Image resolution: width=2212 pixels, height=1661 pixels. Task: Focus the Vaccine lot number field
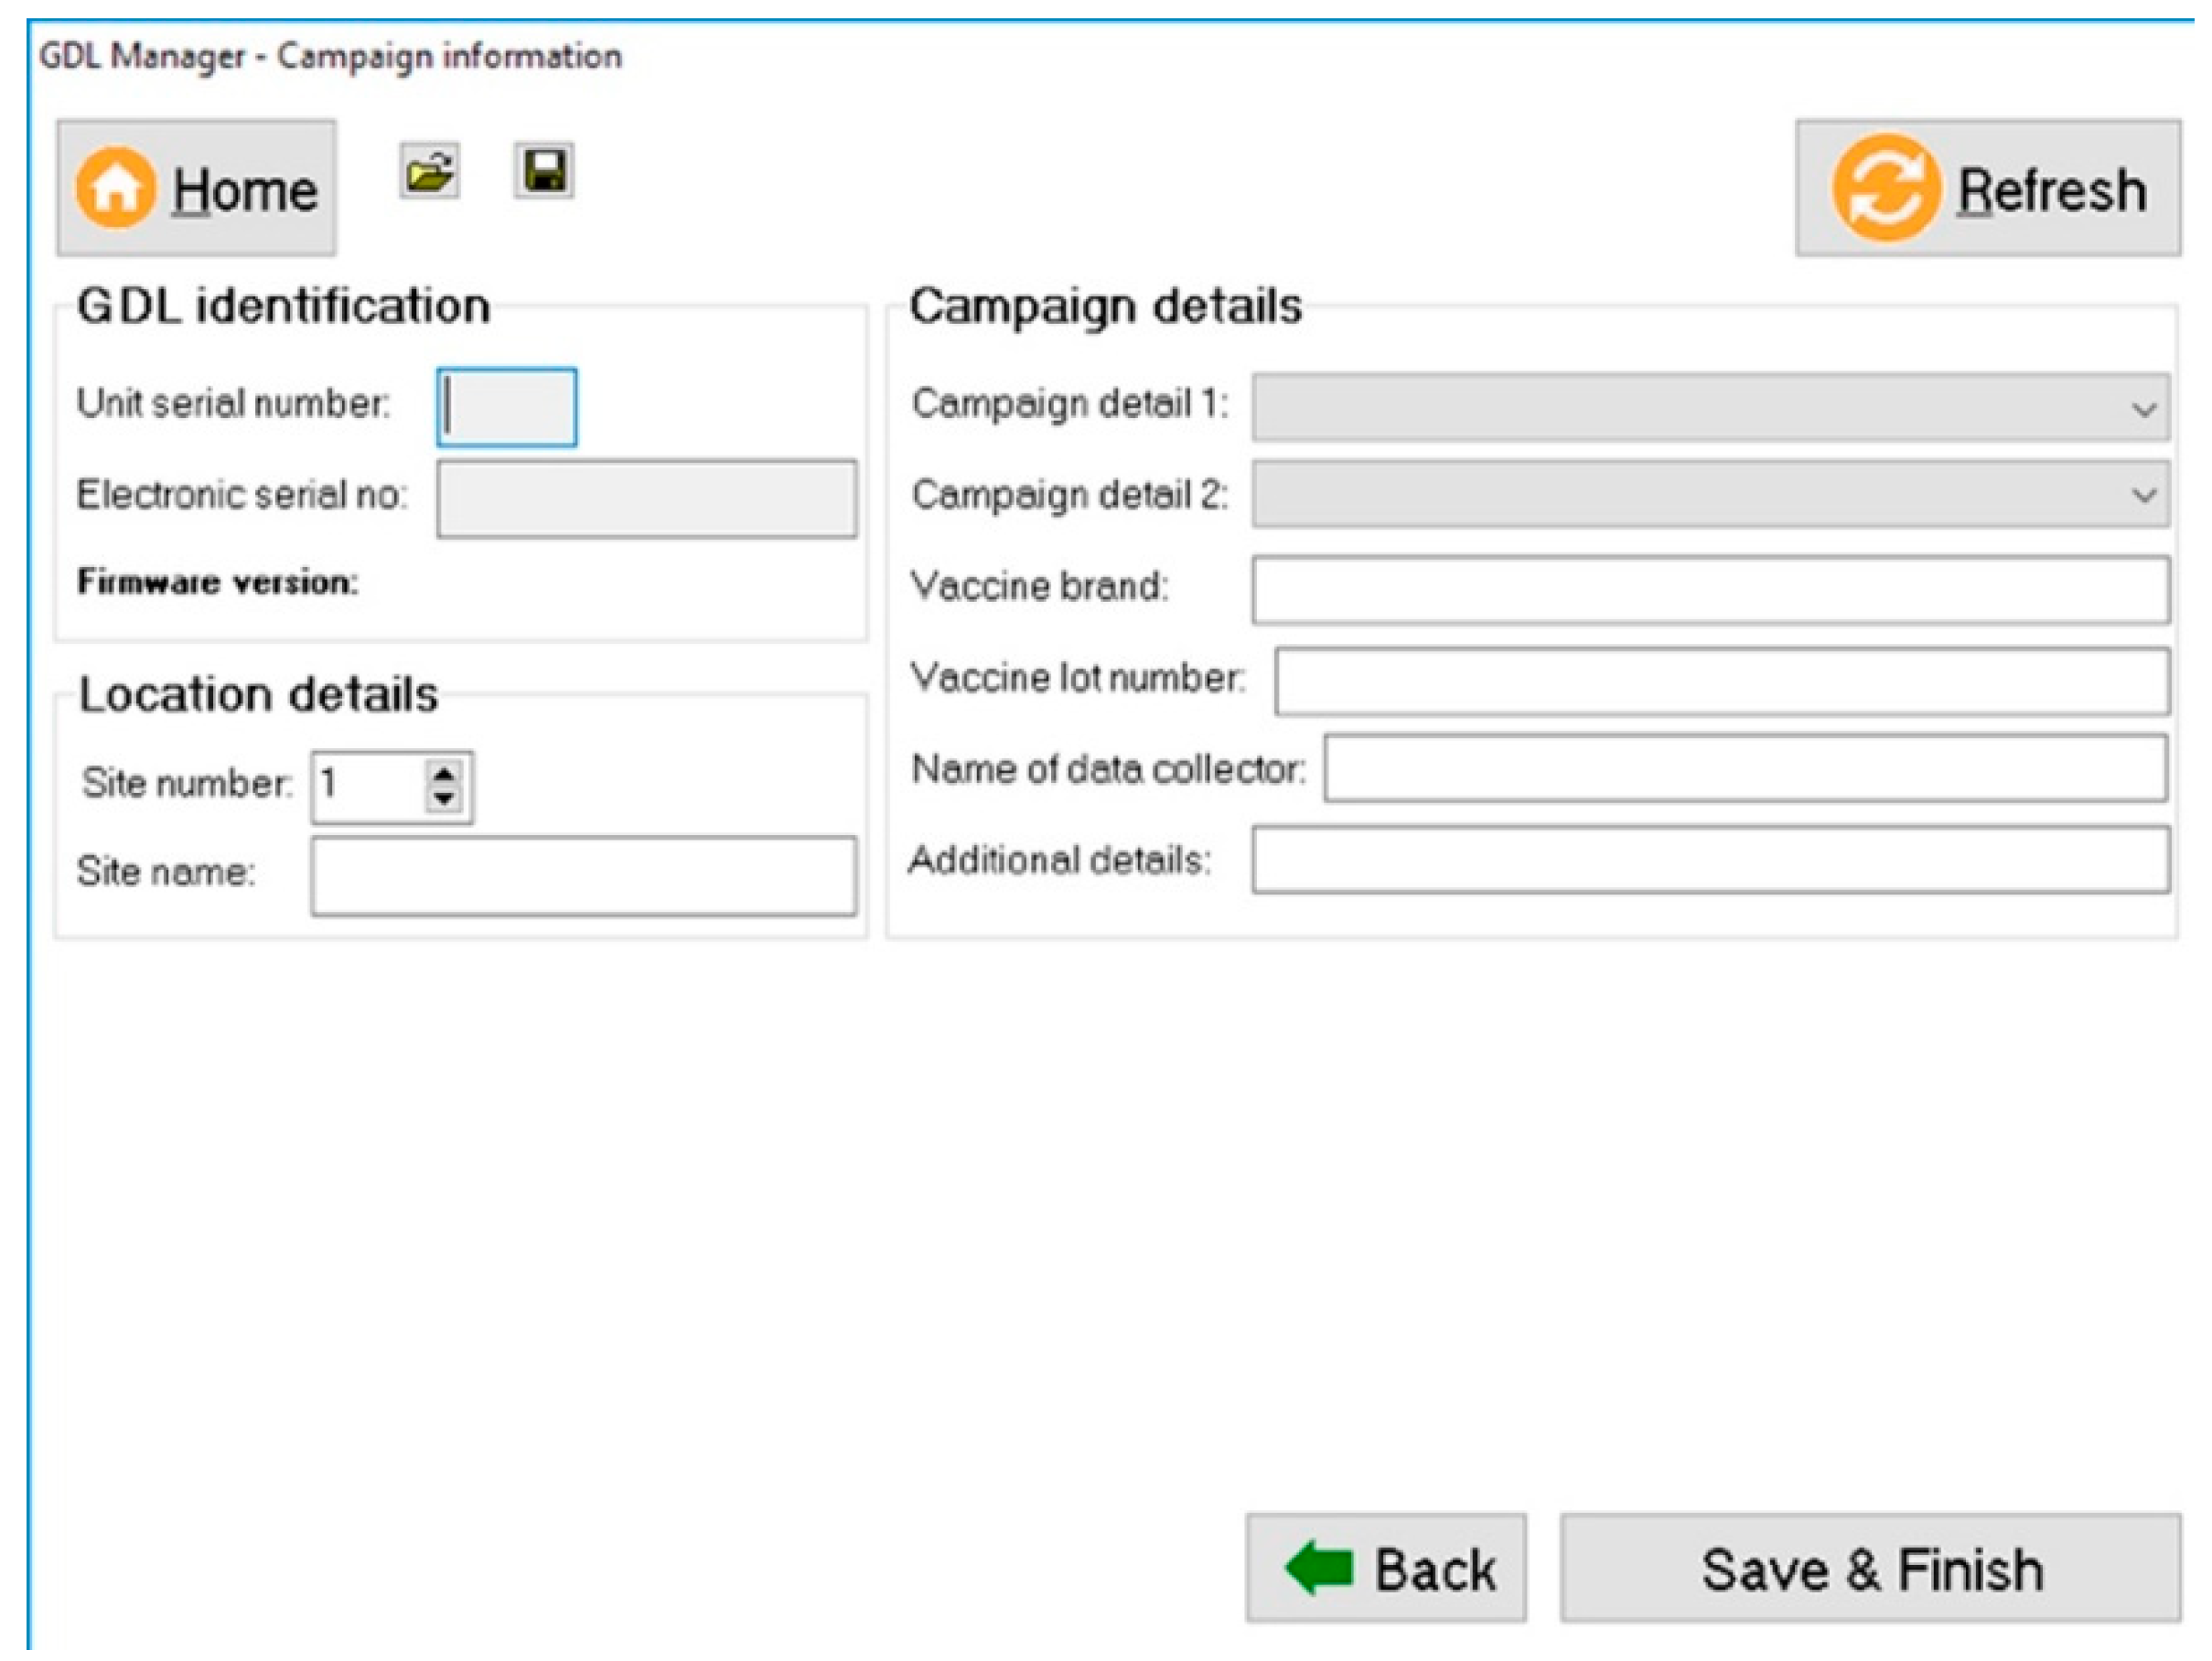pyautogui.click(x=1721, y=682)
